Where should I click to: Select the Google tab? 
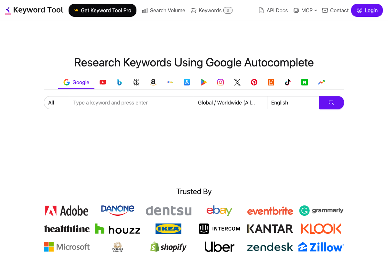pos(76,82)
